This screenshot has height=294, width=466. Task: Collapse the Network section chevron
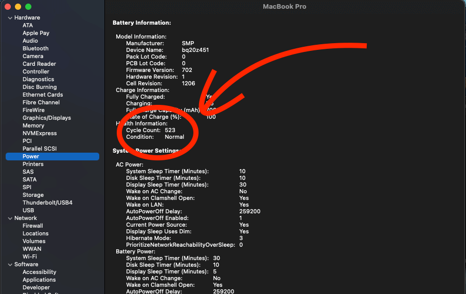pos(10,218)
